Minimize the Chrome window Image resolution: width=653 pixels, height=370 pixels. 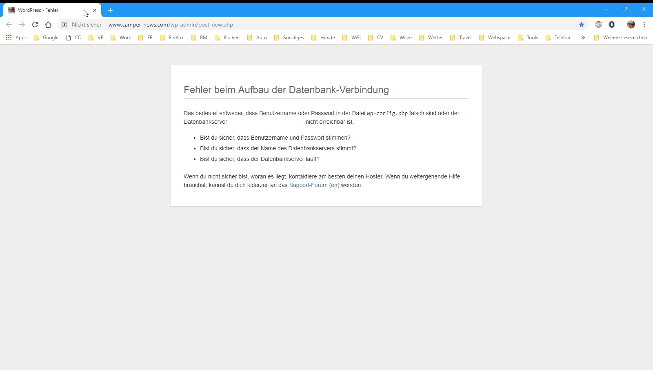606,9
